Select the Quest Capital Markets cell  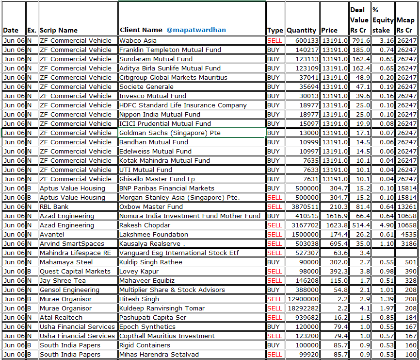78,272
